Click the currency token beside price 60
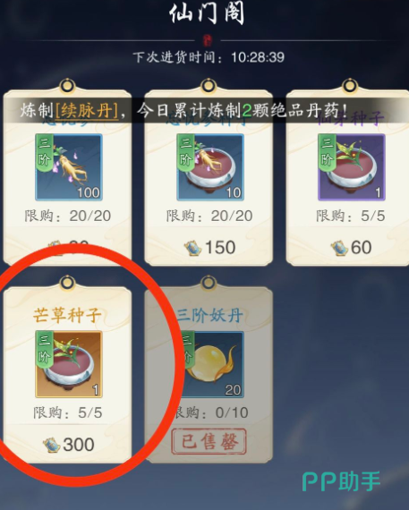This screenshot has width=409, height=510. 339,248
